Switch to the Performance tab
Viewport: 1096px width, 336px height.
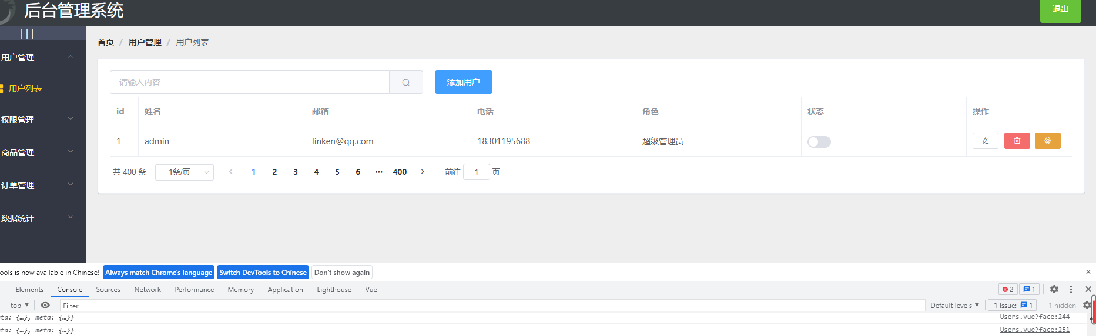(x=195, y=290)
